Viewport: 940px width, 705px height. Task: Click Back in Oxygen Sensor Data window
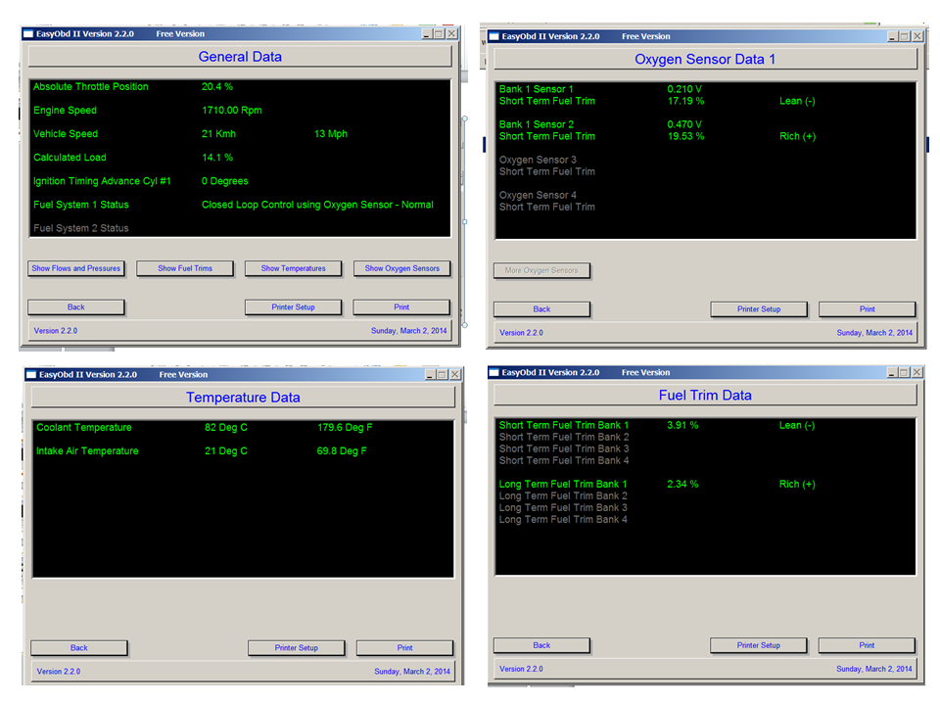pyautogui.click(x=541, y=308)
